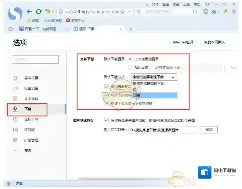
Task: Select 上次使用的目录 radio button
Action: [x=130, y=59]
